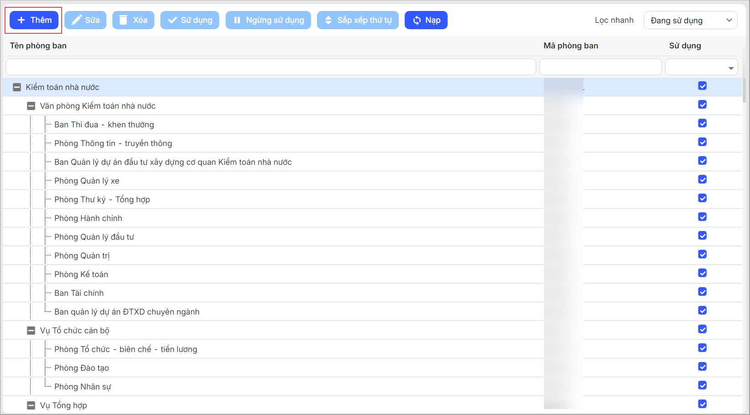
Task: Collapse Văn phòng Kiểm toán nhà nước node
Action: [31, 106]
